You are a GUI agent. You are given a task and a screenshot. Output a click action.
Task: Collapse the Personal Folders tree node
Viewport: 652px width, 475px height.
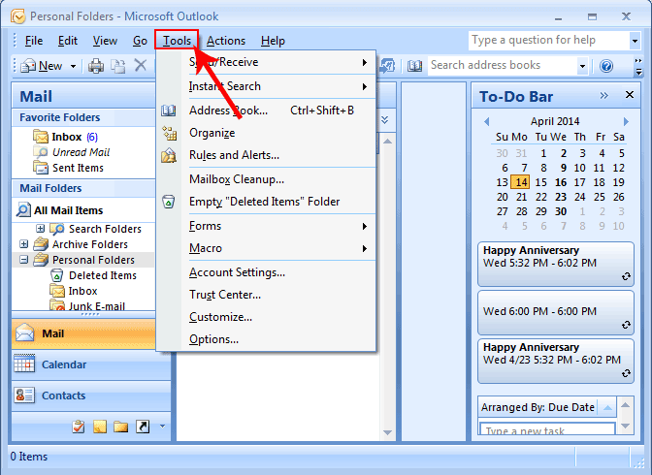(23, 260)
